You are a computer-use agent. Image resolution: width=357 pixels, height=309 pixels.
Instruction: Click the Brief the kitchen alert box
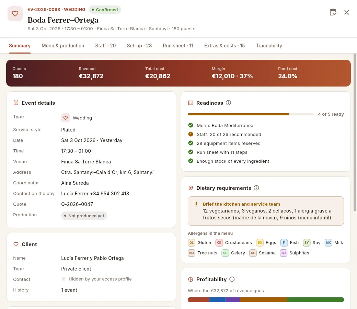click(x=266, y=211)
